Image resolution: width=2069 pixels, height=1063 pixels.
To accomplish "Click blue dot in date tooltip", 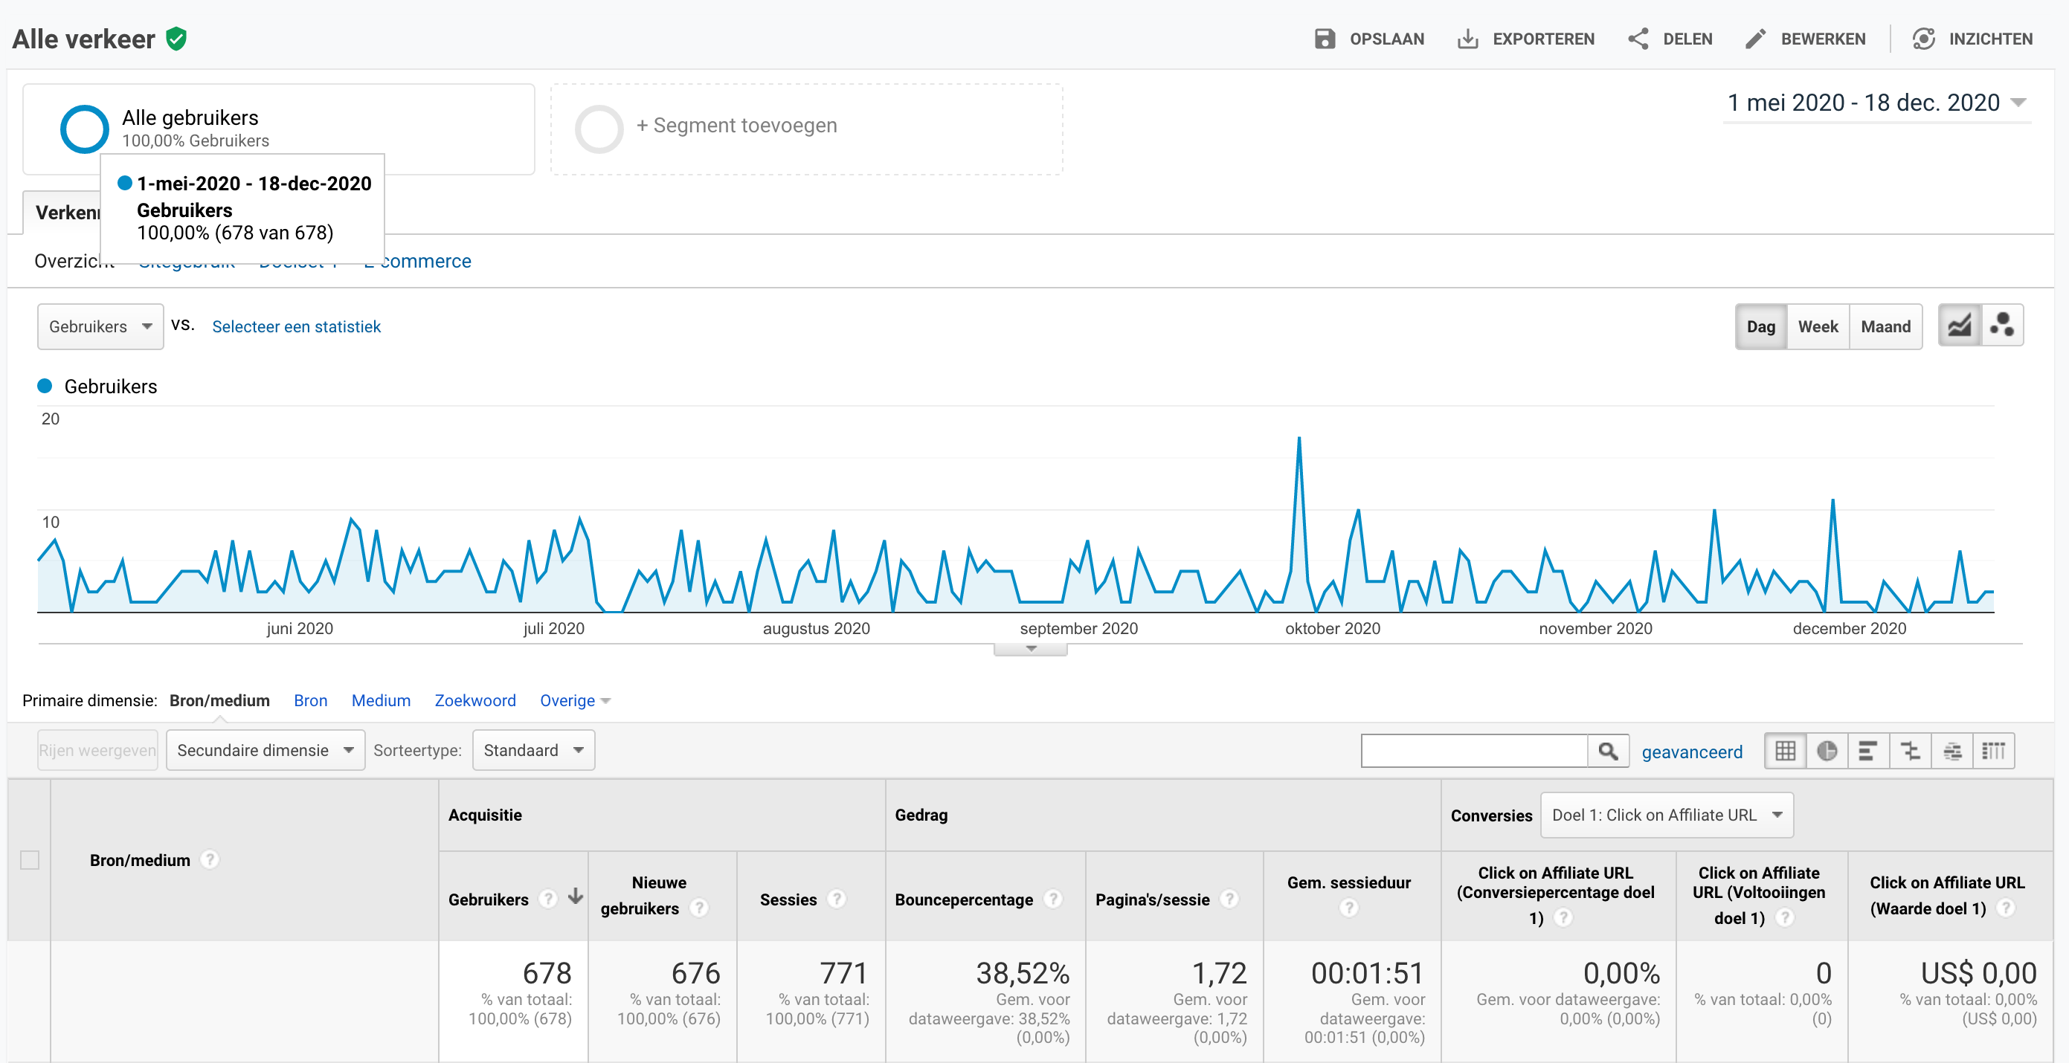I will click(124, 182).
